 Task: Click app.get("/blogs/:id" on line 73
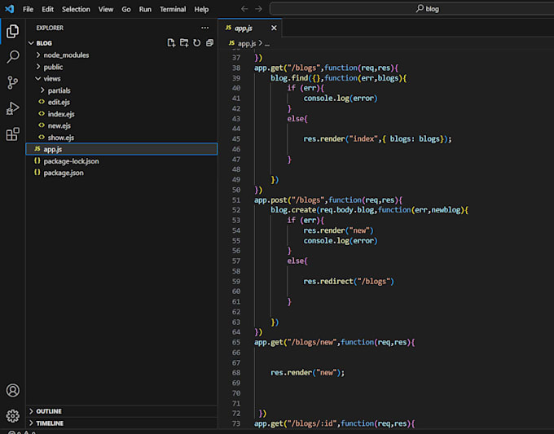[295, 423]
